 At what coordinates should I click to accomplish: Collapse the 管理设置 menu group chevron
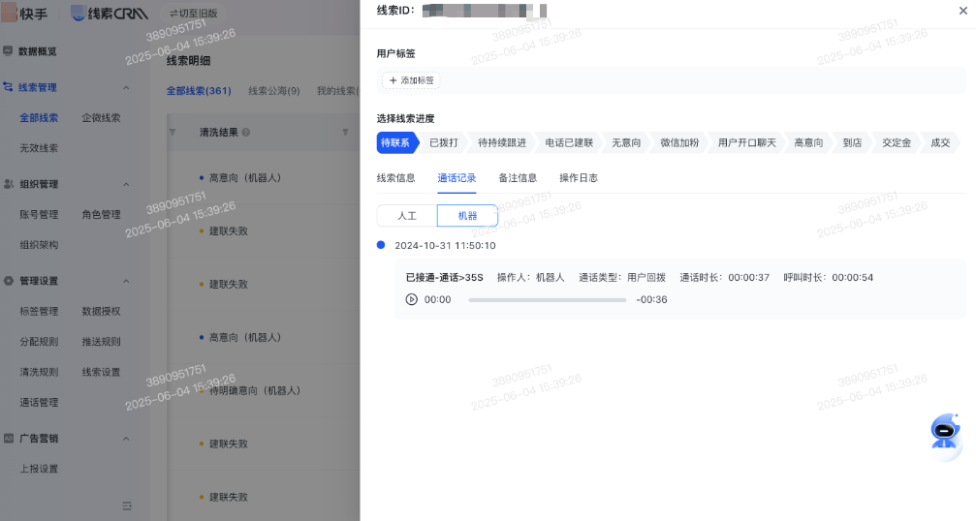[x=126, y=281]
